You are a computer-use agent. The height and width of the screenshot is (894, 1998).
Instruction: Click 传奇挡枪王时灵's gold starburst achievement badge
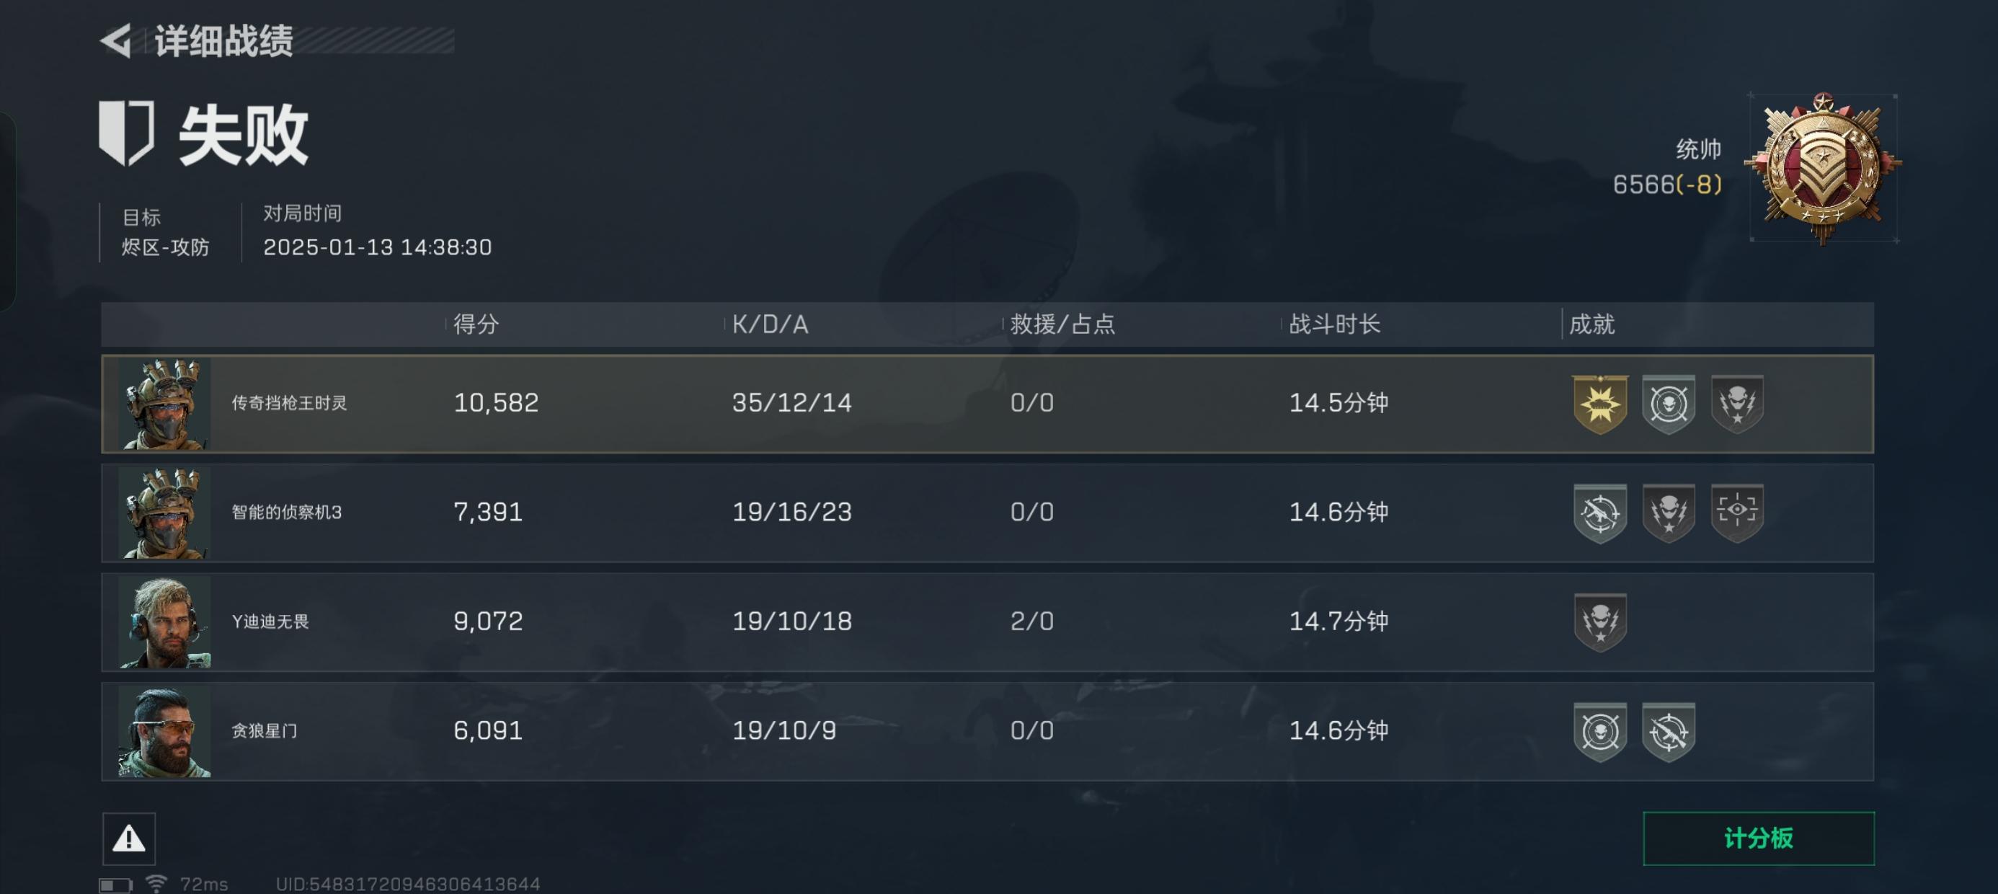coord(1599,404)
